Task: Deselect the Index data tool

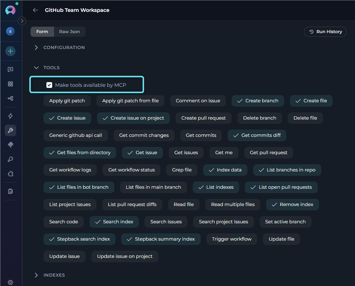Action: click(x=225, y=170)
